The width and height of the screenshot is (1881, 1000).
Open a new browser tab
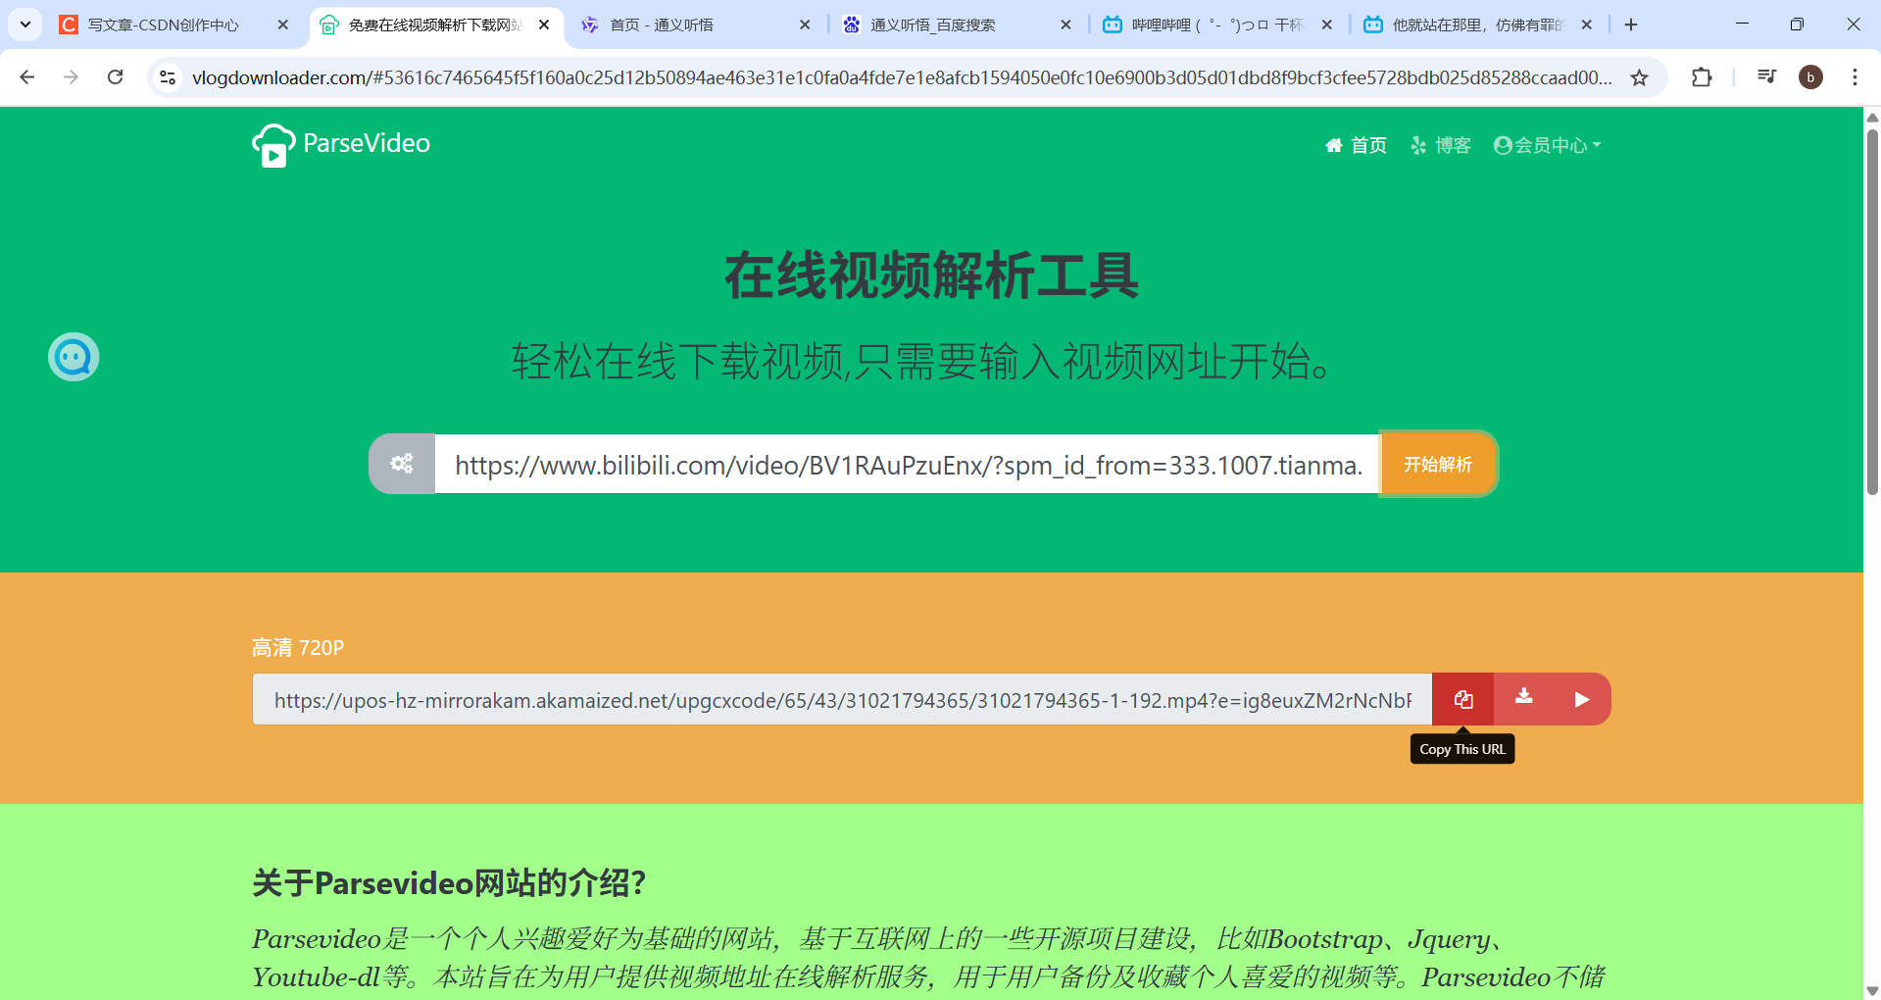(x=1631, y=25)
